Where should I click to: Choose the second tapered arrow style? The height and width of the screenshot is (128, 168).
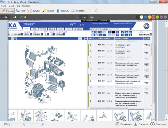[x=14, y=17]
